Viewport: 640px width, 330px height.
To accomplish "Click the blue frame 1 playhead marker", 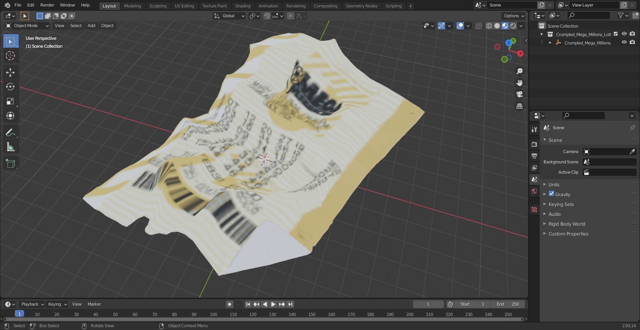I will click(x=19, y=314).
